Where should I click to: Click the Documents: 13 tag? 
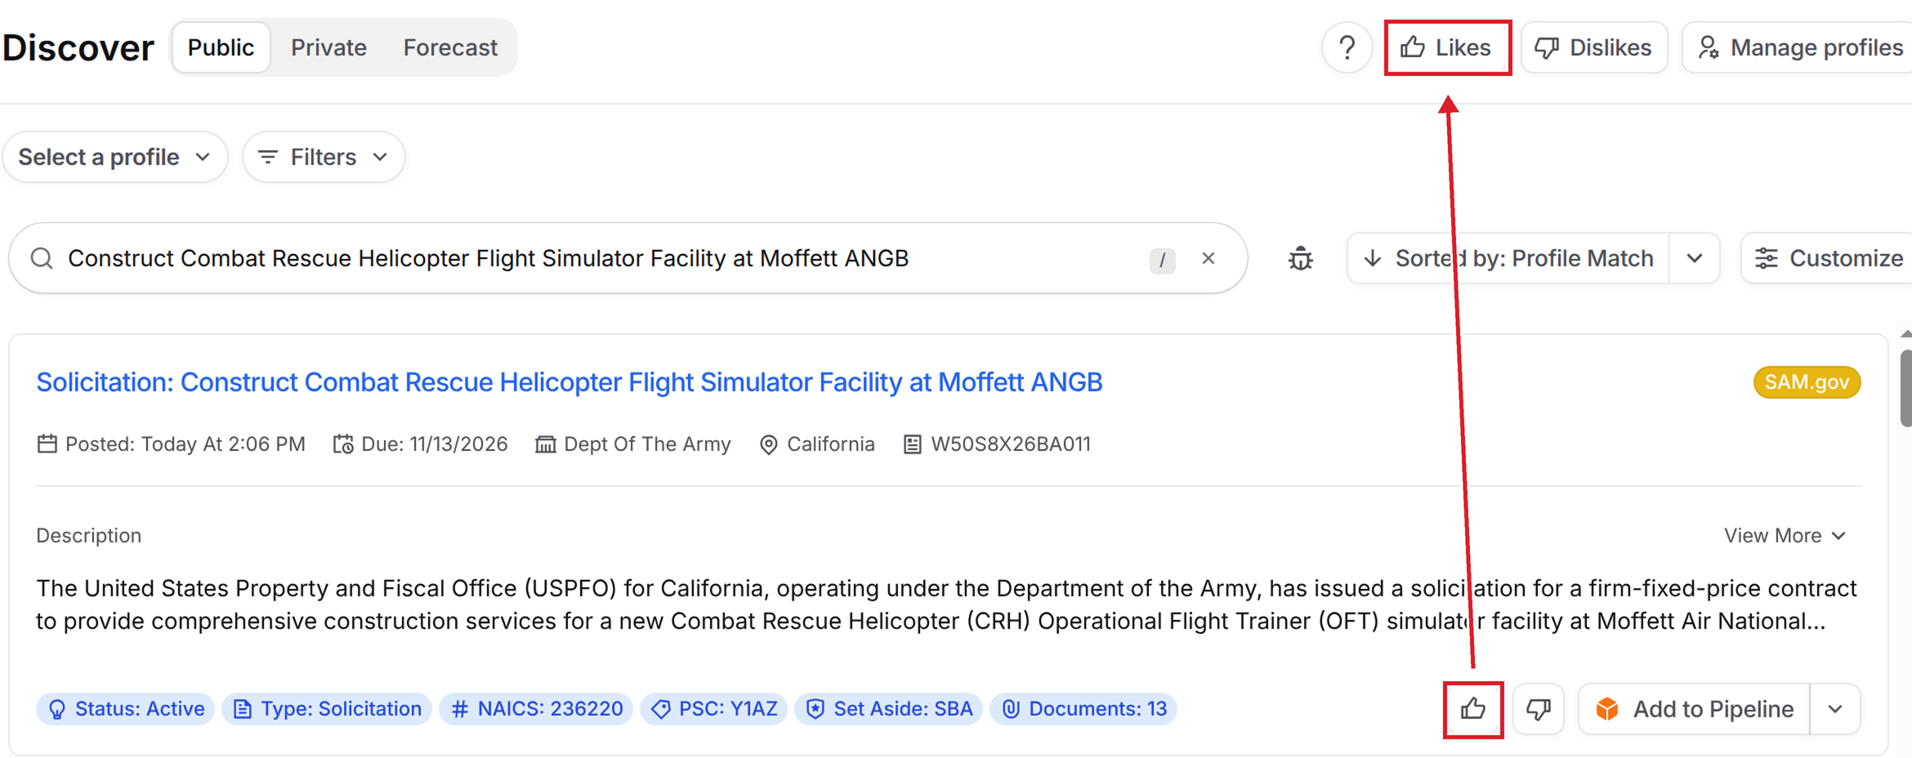click(x=1083, y=709)
